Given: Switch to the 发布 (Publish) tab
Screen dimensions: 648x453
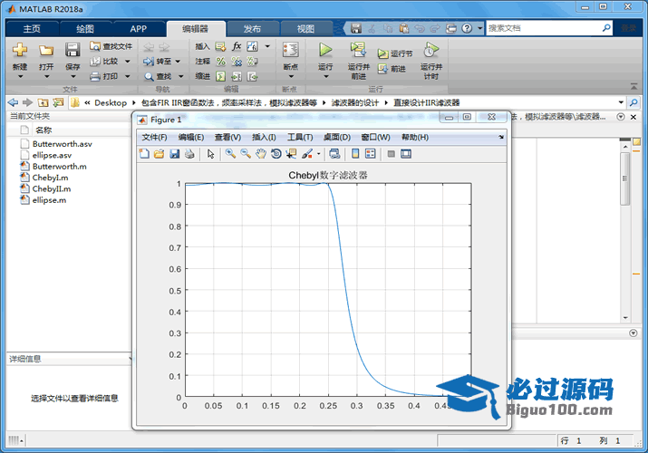Looking at the screenshot, I should 252,28.
